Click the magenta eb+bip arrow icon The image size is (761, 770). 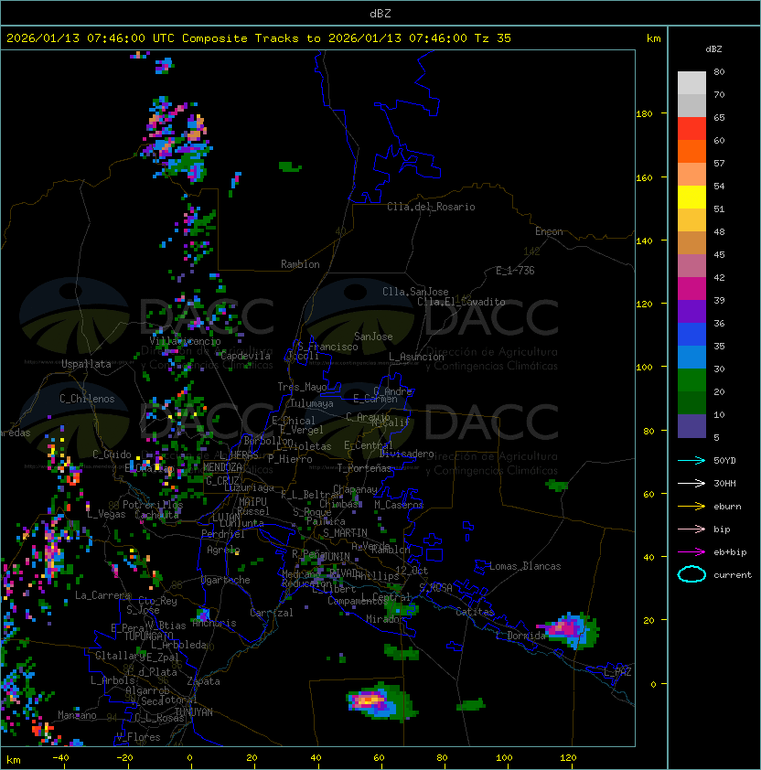click(691, 552)
